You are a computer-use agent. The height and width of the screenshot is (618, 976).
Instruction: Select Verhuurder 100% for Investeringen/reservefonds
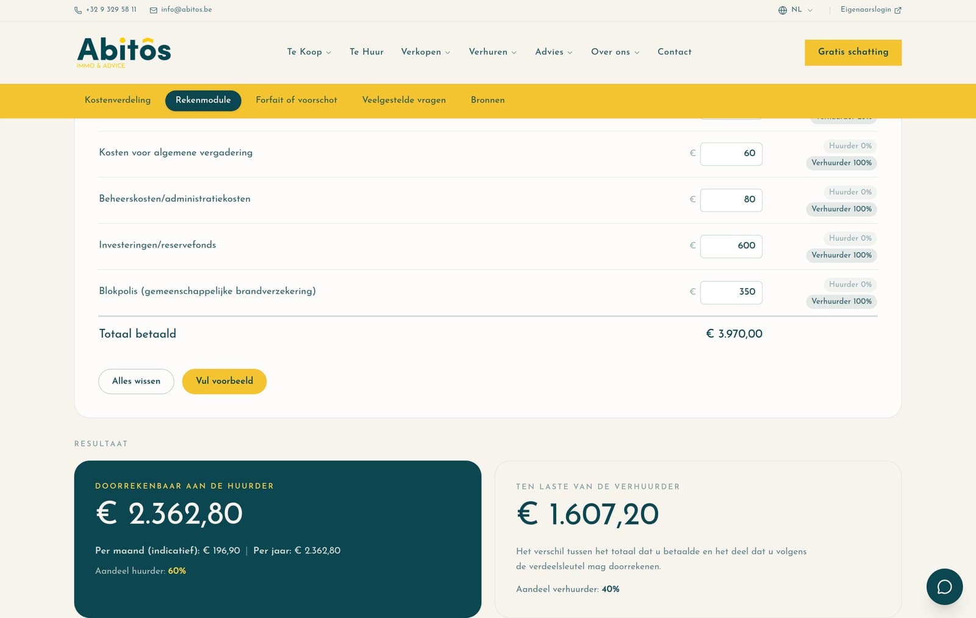[841, 256]
